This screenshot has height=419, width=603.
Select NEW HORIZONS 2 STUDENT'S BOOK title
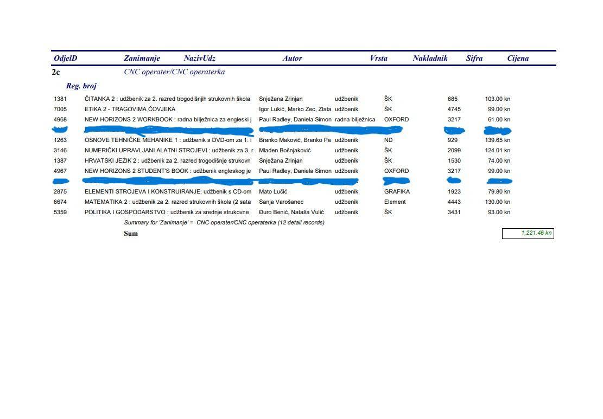click(168, 171)
